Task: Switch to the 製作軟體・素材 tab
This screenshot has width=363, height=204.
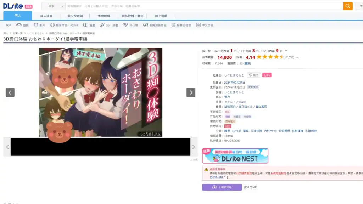Action: click(133, 16)
